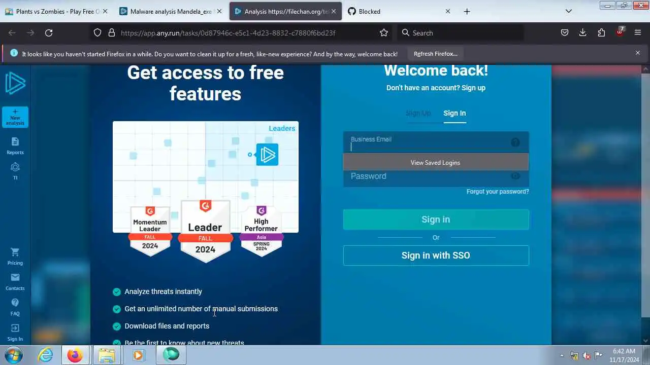The image size is (650, 365).
Task: Click the green Sign in button
Action: (436, 220)
